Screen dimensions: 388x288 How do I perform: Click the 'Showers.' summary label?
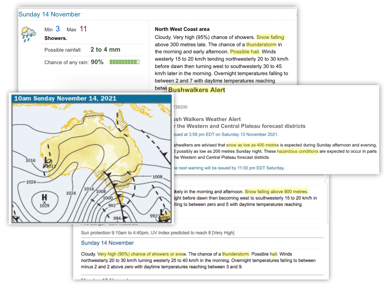click(56, 38)
